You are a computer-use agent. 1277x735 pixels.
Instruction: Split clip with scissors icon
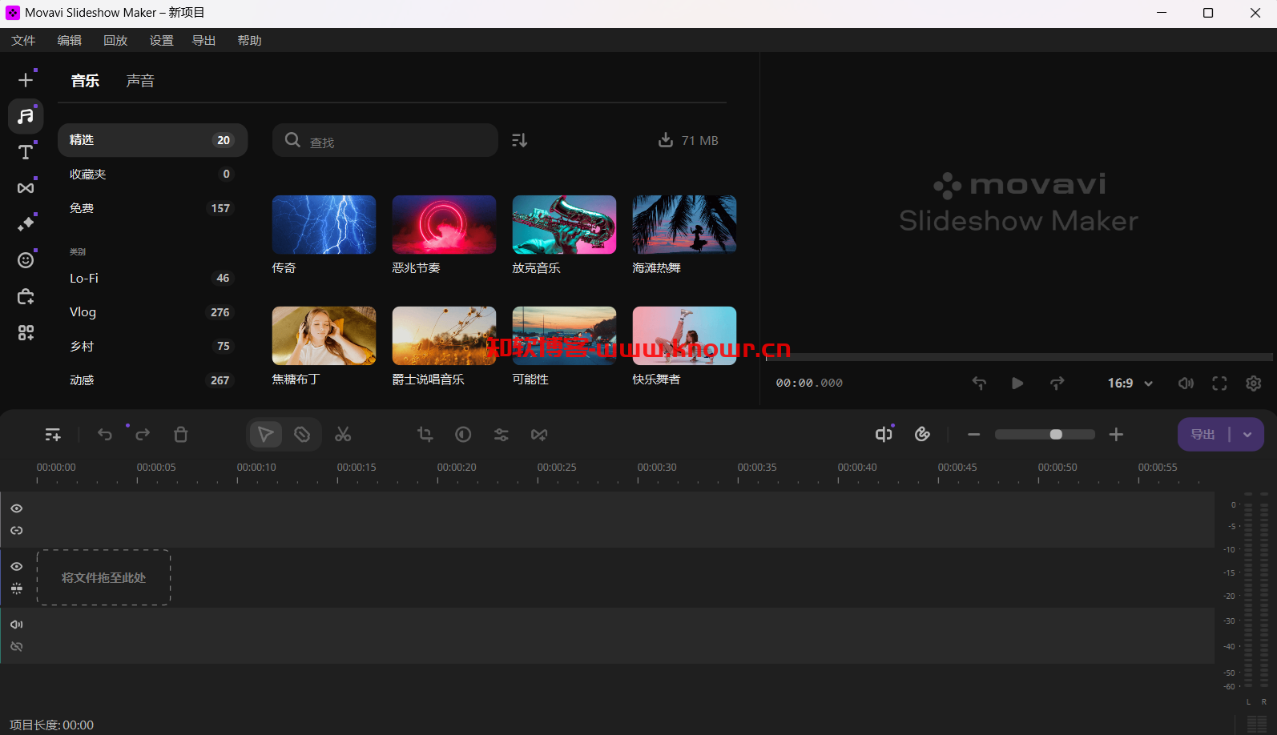[x=343, y=434]
